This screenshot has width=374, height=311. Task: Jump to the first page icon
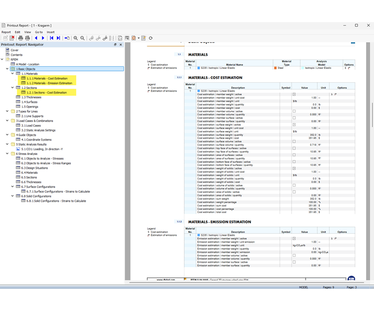[x=52, y=38]
